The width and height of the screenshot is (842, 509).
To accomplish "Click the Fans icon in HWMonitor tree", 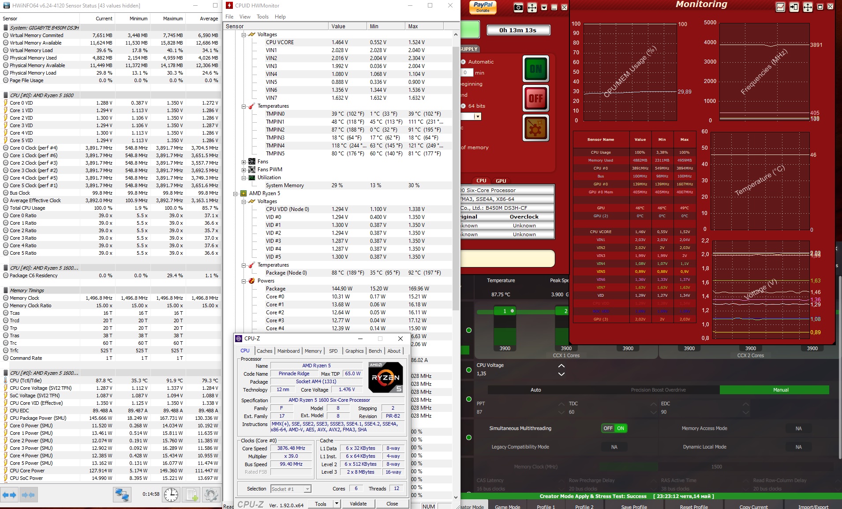I will [x=252, y=162].
